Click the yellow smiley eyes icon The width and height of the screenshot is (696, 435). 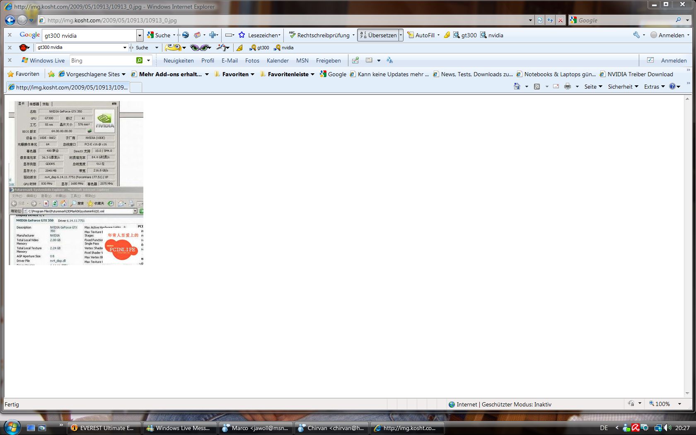click(x=173, y=48)
